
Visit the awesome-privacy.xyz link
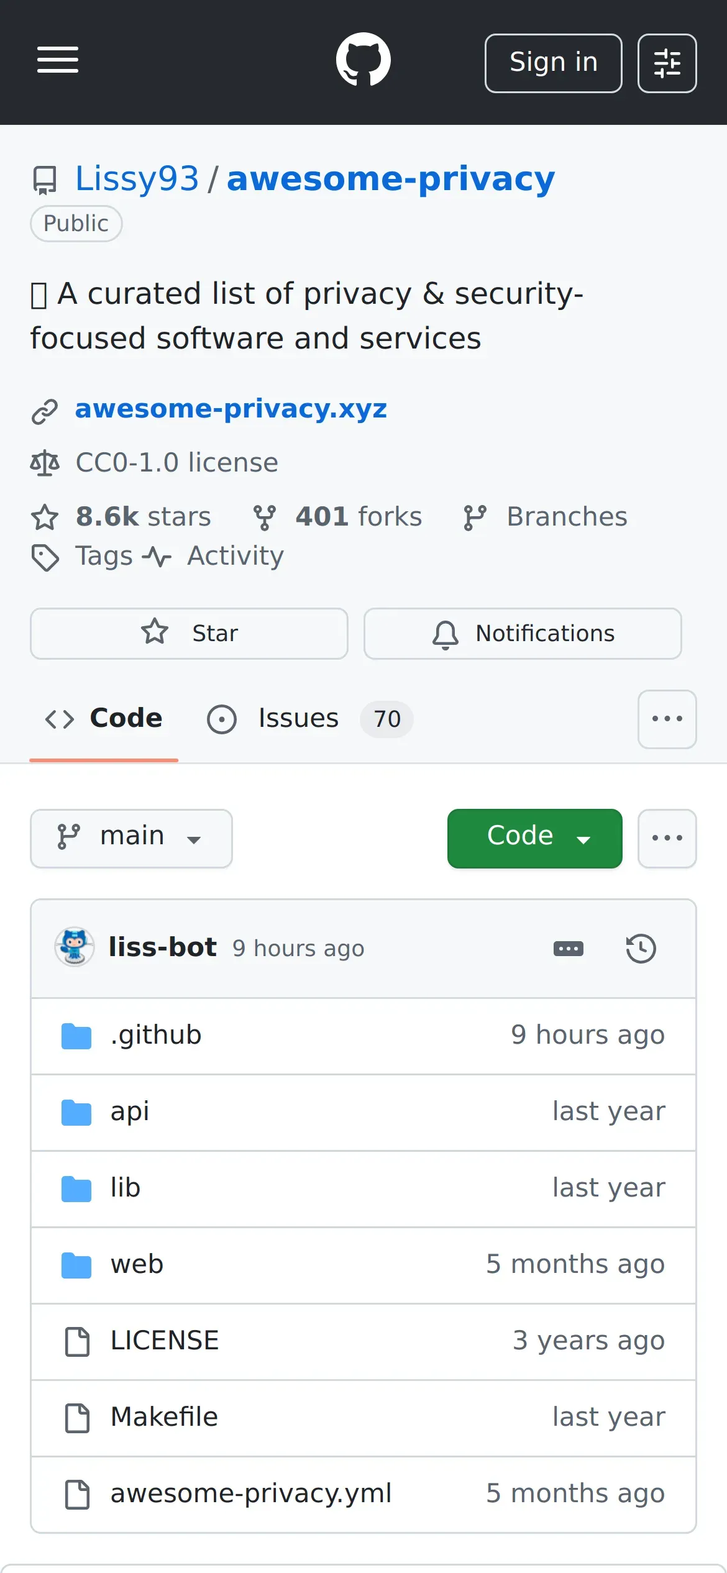tap(231, 409)
